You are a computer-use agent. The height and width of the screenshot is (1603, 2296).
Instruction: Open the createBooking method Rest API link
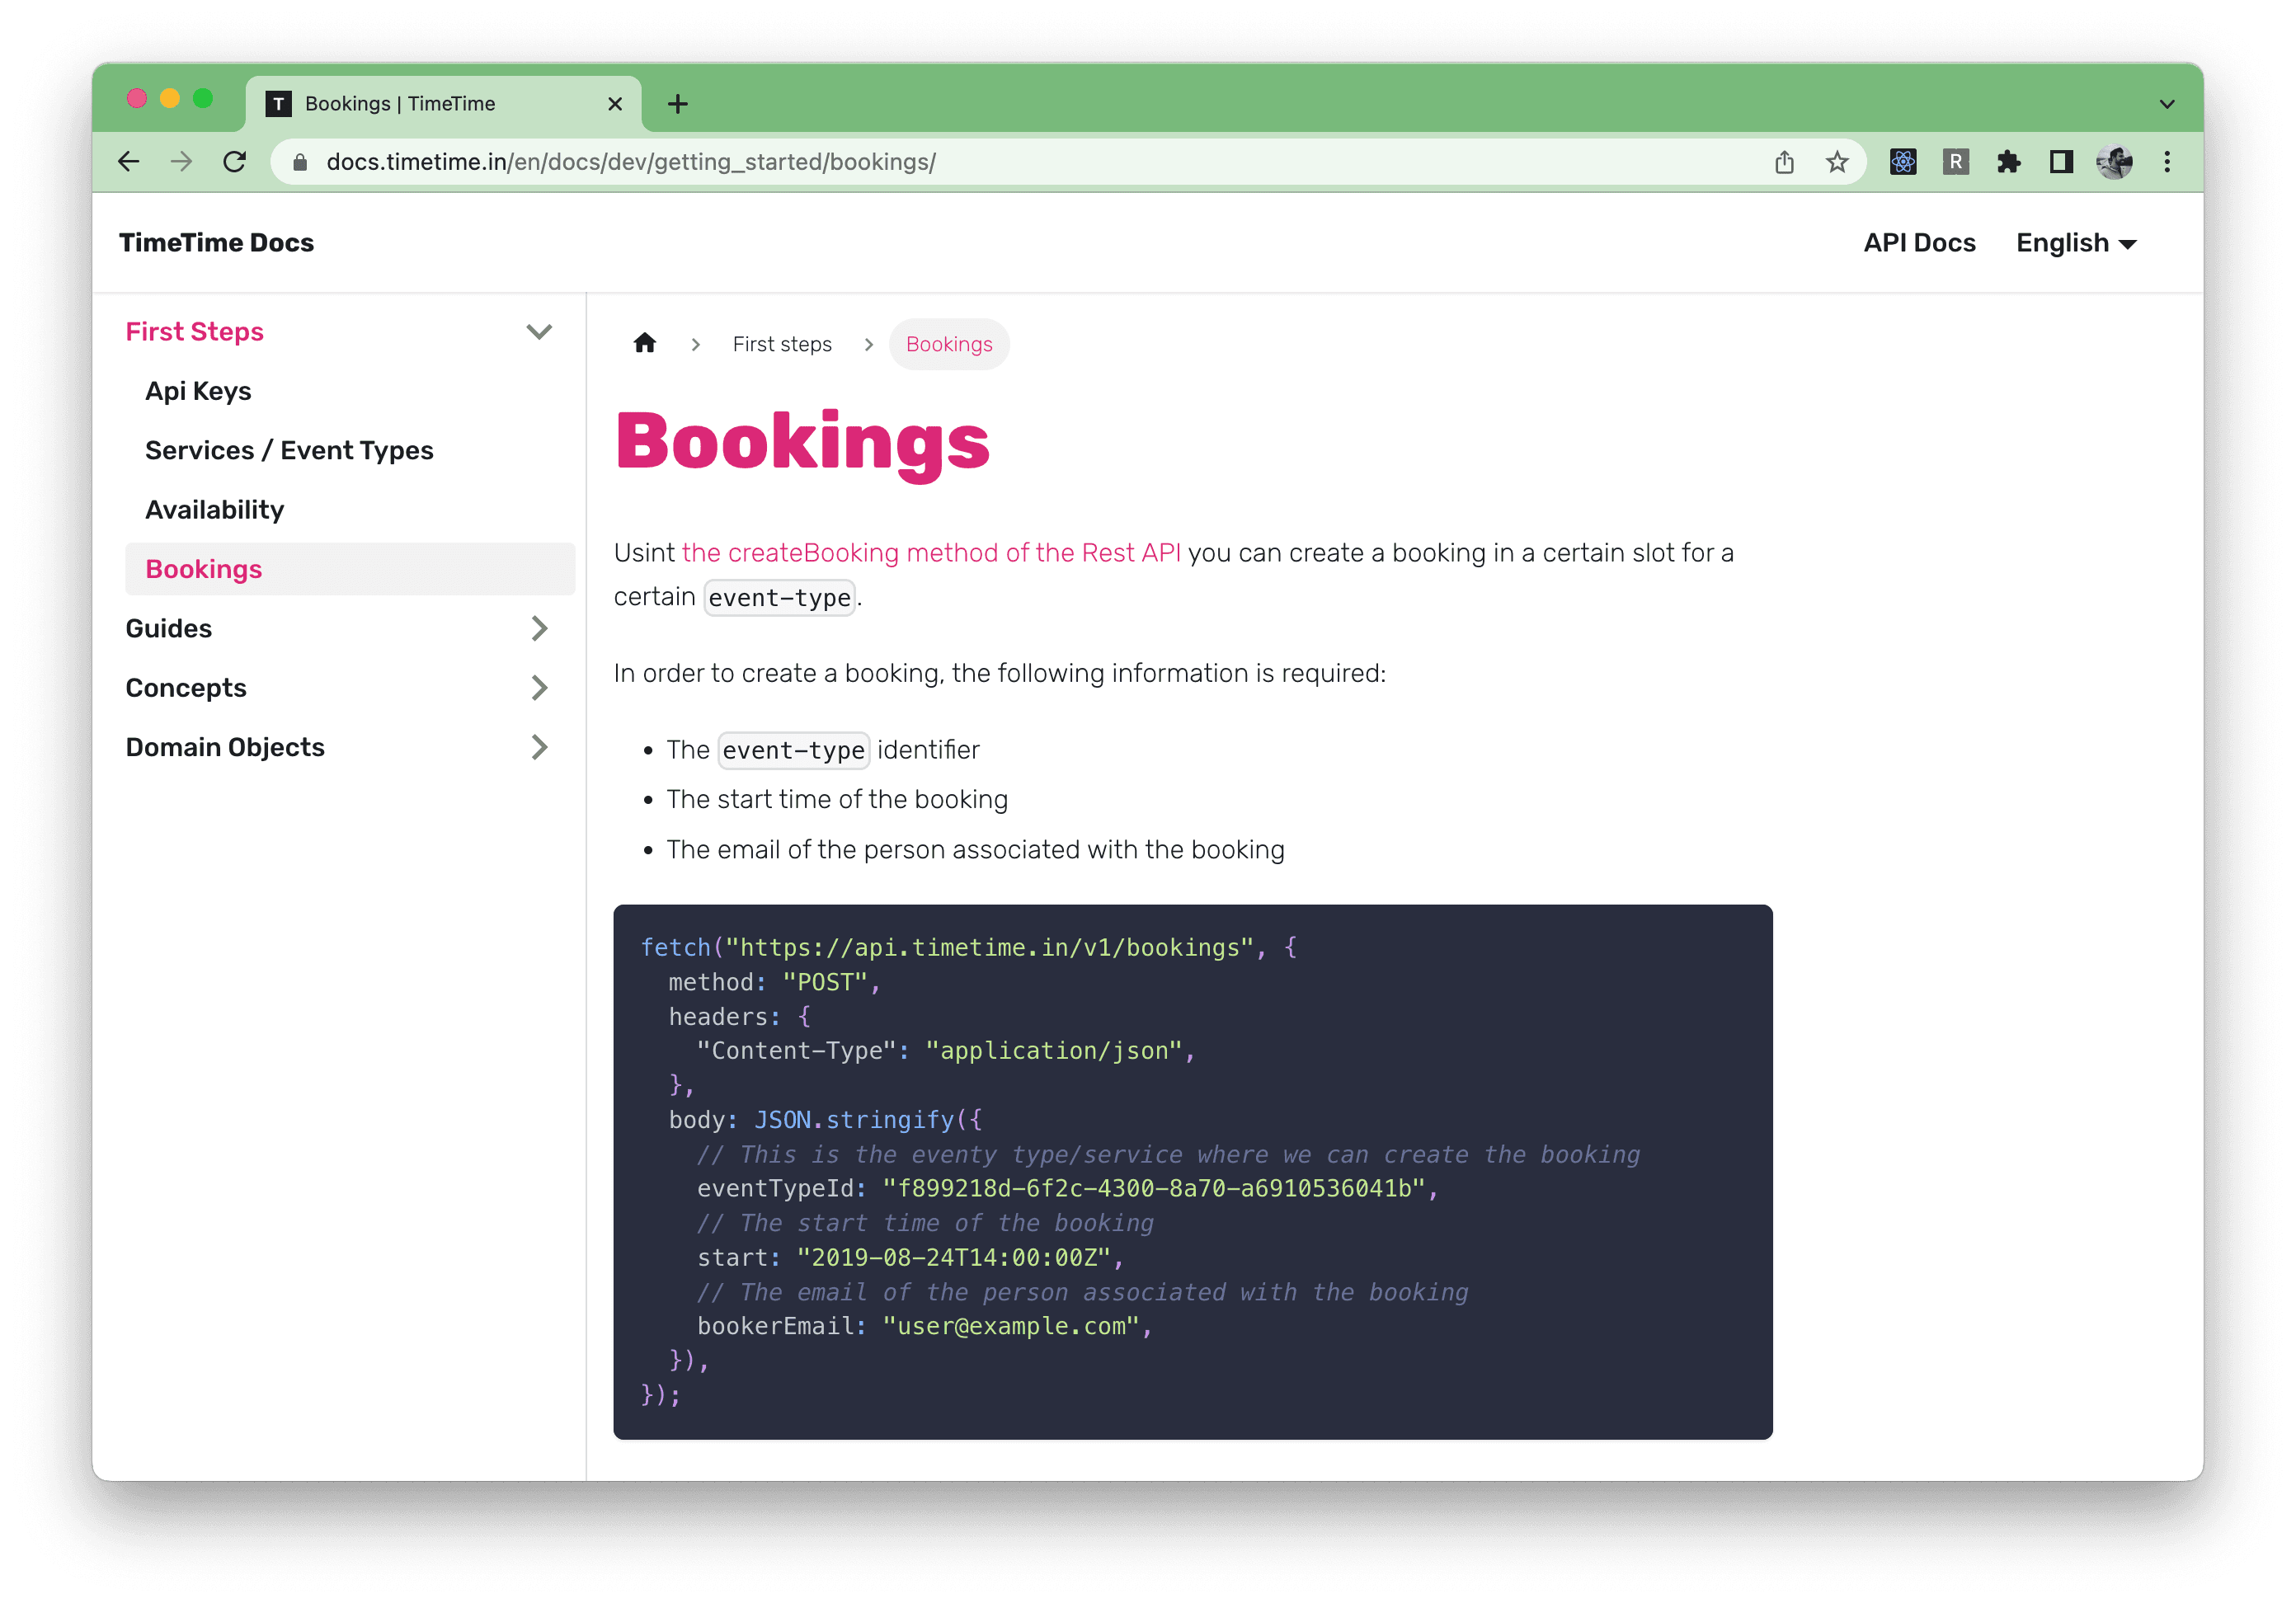click(x=930, y=553)
